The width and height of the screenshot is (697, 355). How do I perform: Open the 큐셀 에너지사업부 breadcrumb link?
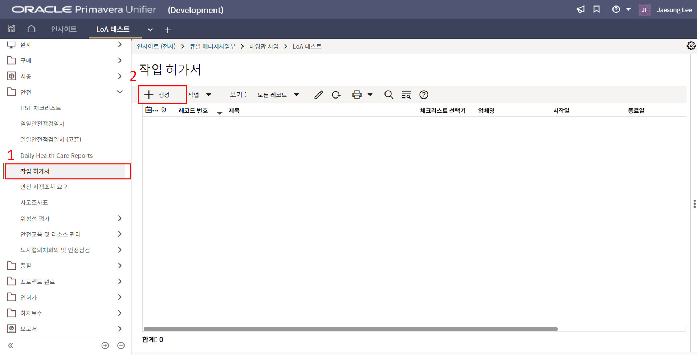pyautogui.click(x=212, y=46)
